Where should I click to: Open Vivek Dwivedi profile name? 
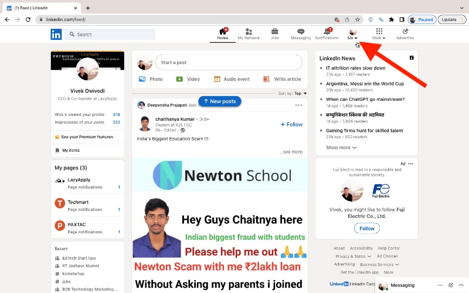(87, 91)
